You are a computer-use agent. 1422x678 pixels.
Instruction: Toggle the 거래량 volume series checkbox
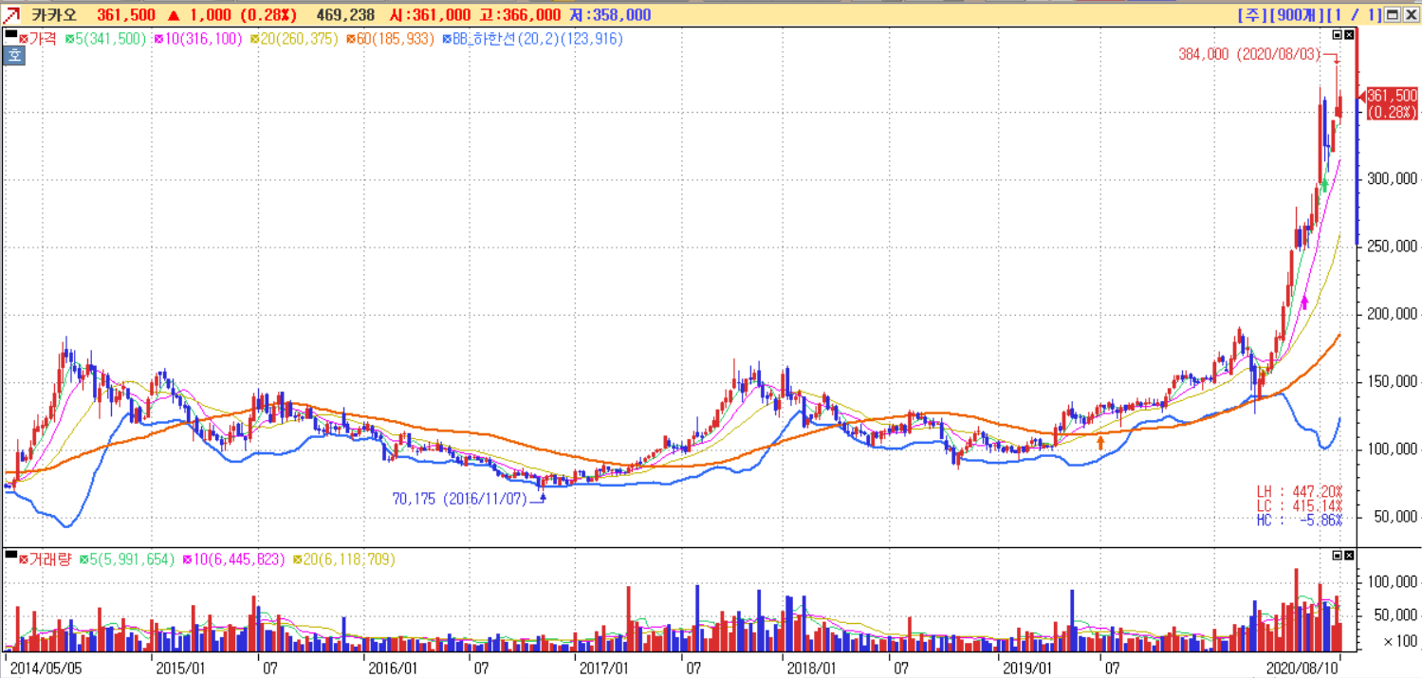[x=25, y=559]
